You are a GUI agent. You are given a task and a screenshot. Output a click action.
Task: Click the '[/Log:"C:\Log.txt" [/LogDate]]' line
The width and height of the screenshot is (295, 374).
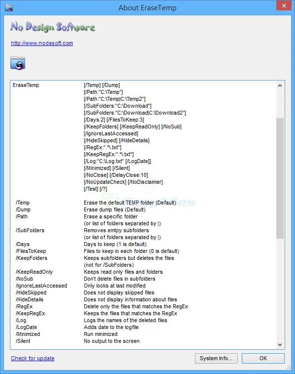pos(117,161)
